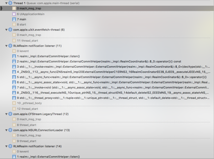Collapse the Thread 1 stack frames
214x159 pixels.
pos(6,3)
